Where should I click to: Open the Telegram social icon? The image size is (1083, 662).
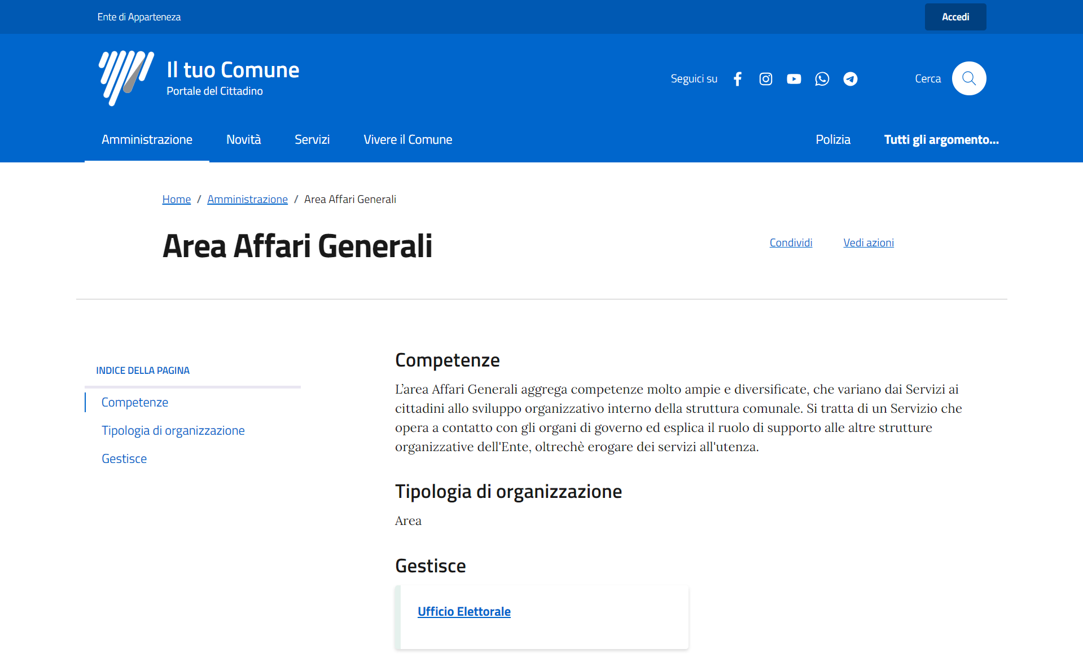pos(850,79)
